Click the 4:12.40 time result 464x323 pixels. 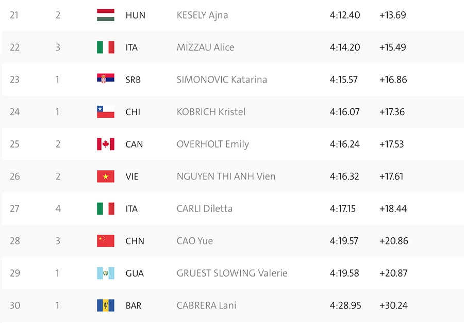345,15
